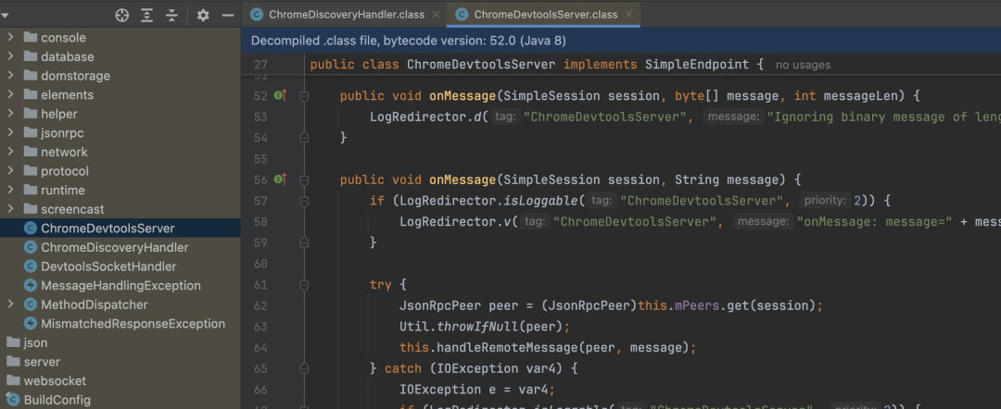The image size is (1001, 409).
Task: Fold the if block at line 57
Action: [305, 202]
